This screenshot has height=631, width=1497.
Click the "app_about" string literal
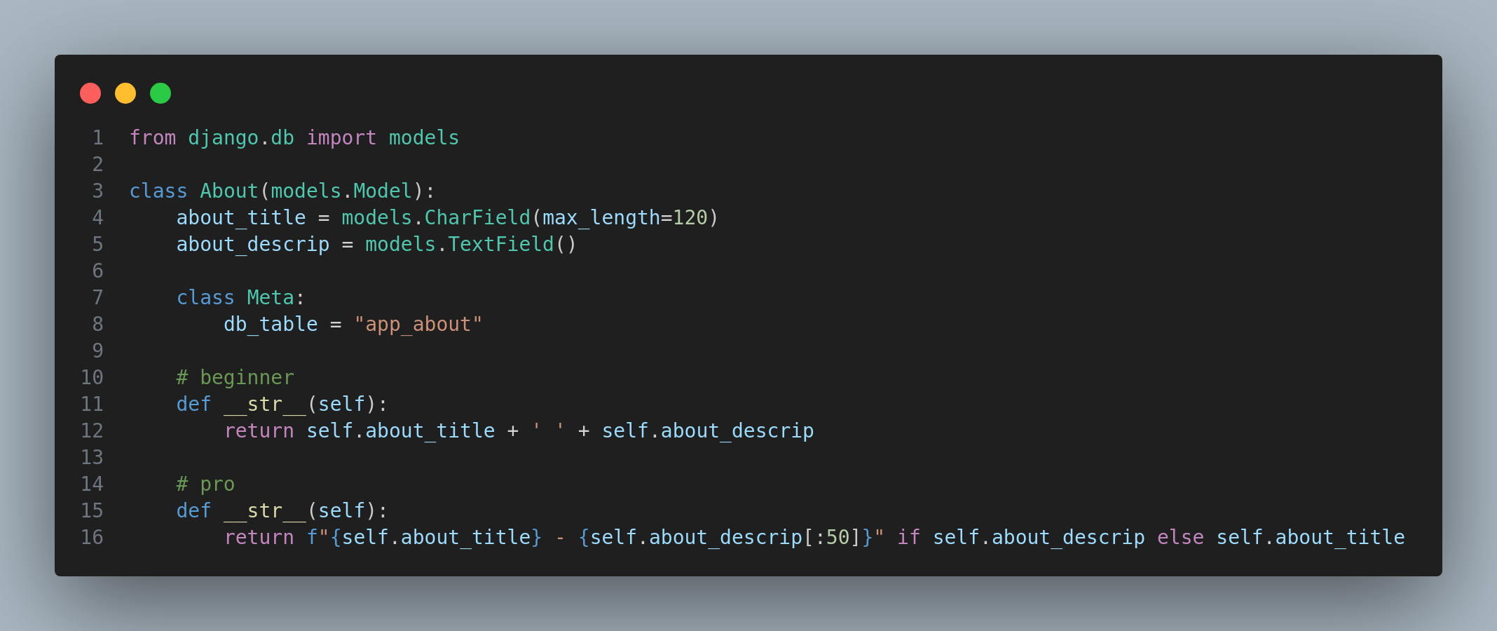pyautogui.click(x=418, y=324)
